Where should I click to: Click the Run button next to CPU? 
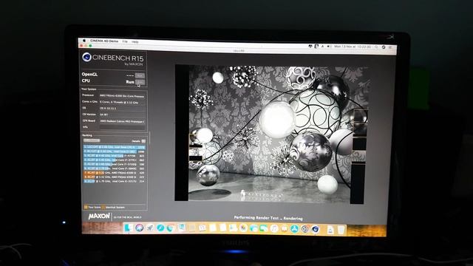coord(140,82)
